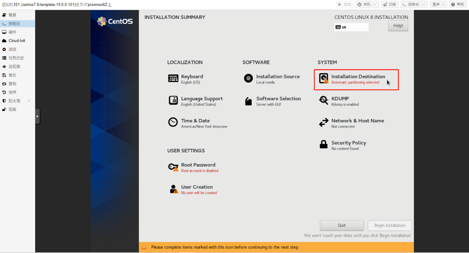Screen dimensions: 469x253
Task: Click the 'No user will be created' text
Action: coord(199,193)
